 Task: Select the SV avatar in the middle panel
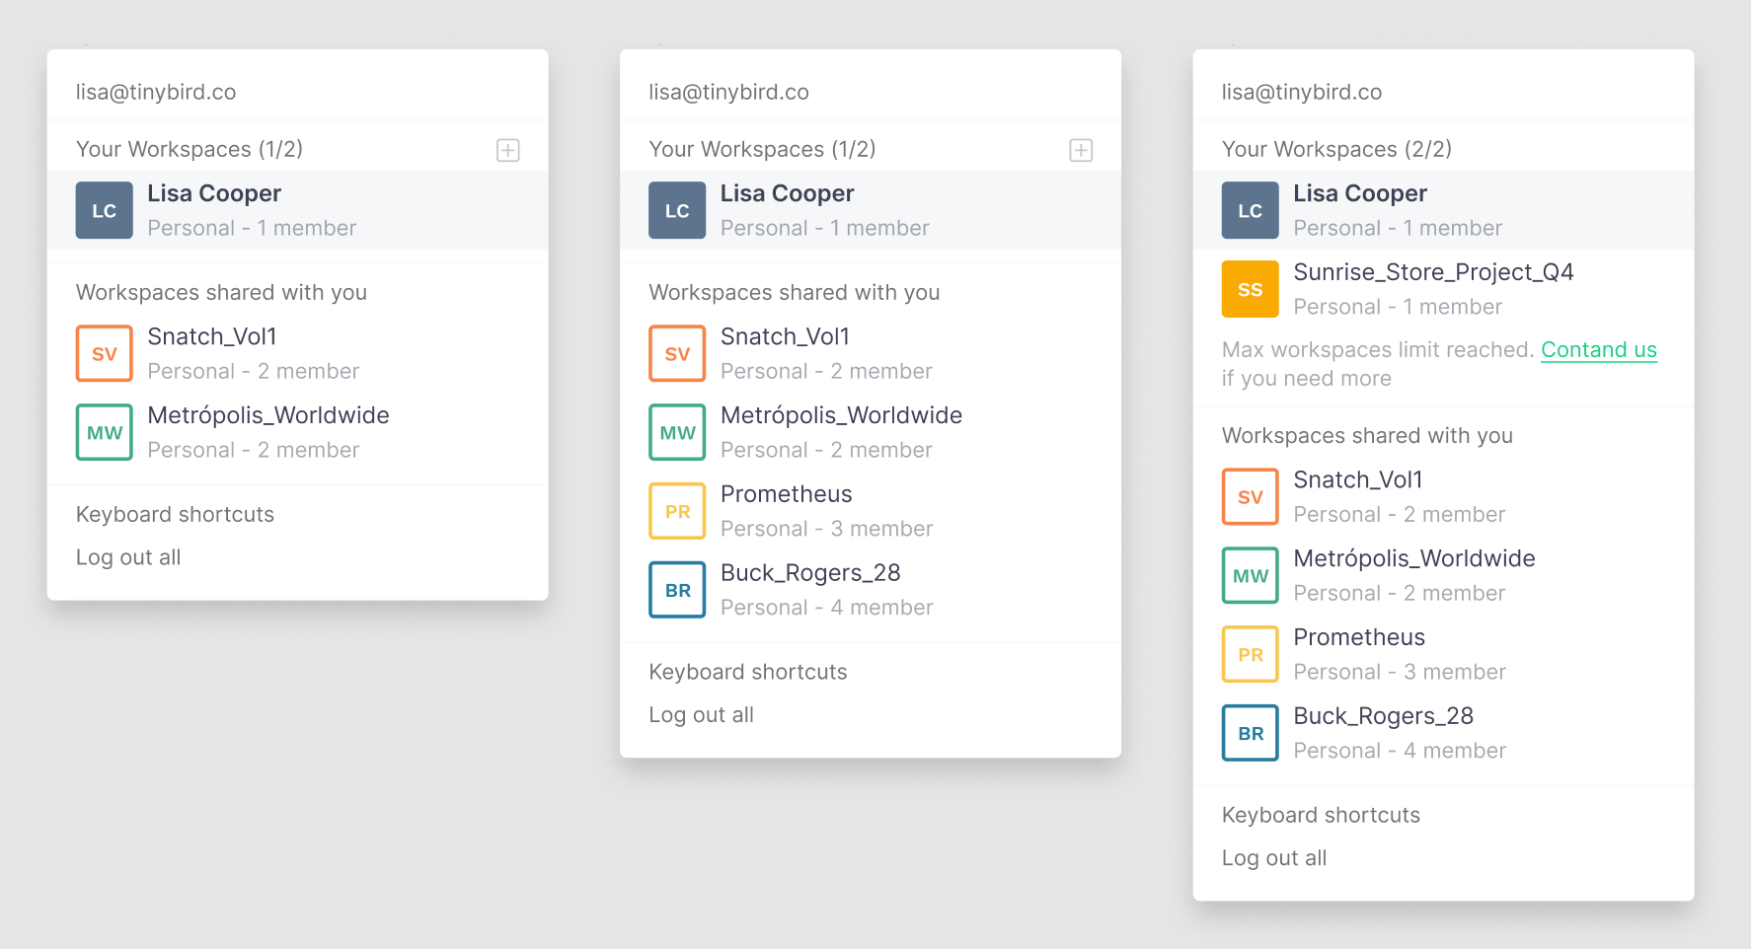click(677, 353)
